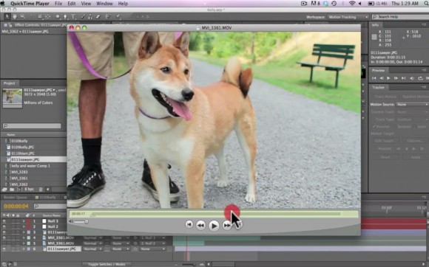
Task: Toggle loop option in Preview panel
Action: pos(420,78)
